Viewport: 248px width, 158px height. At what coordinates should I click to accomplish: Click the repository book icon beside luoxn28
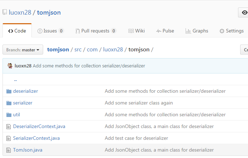pos(5,12)
